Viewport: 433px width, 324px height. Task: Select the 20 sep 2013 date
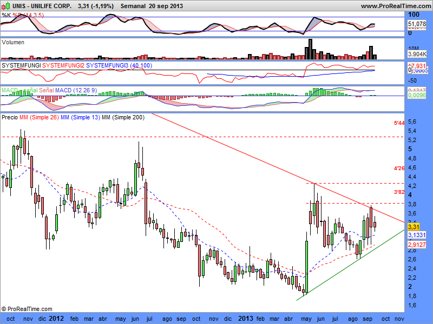click(166, 6)
